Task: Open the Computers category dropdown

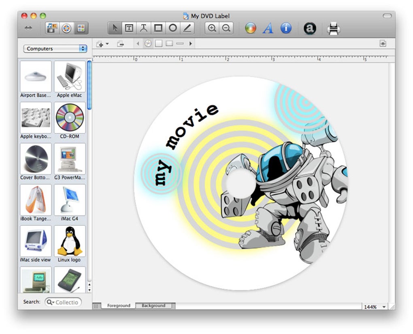Action: [x=55, y=49]
